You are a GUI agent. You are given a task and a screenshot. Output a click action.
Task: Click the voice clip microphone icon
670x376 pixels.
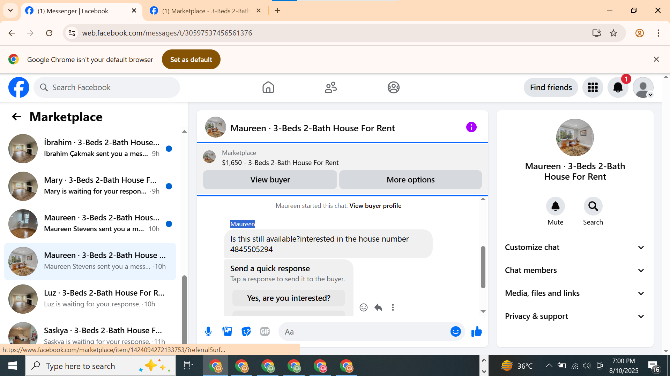[x=208, y=331]
